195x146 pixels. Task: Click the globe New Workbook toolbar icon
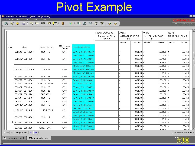[x=6, y=23]
